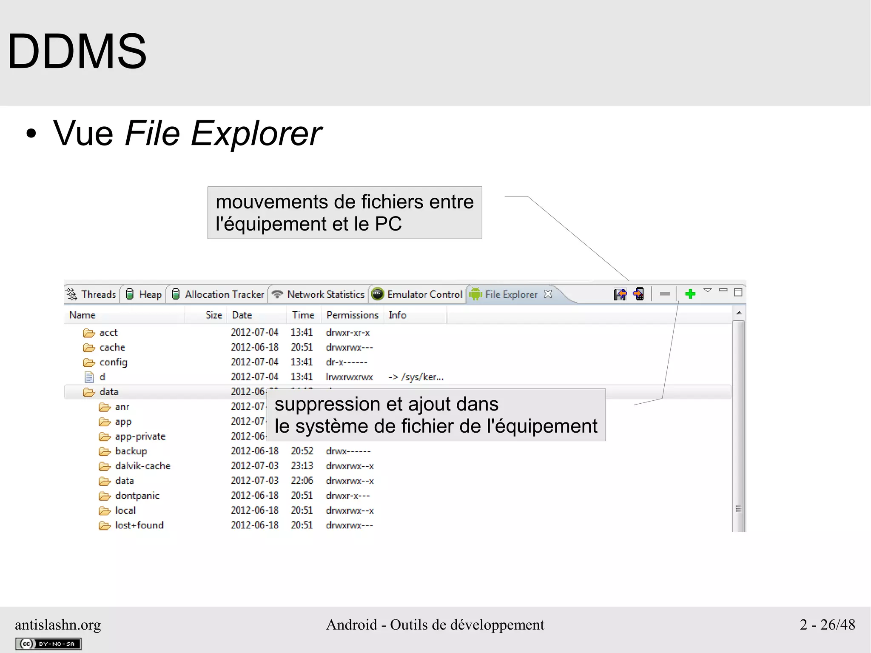This screenshot has height=653, width=871.
Task: Select the lost+found folder
Action: (x=398, y=526)
